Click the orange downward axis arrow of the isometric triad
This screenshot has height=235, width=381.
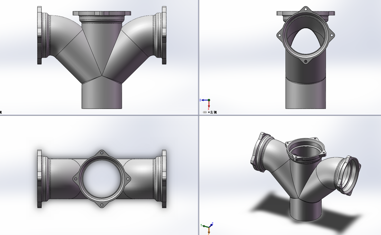(x=209, y=231)
